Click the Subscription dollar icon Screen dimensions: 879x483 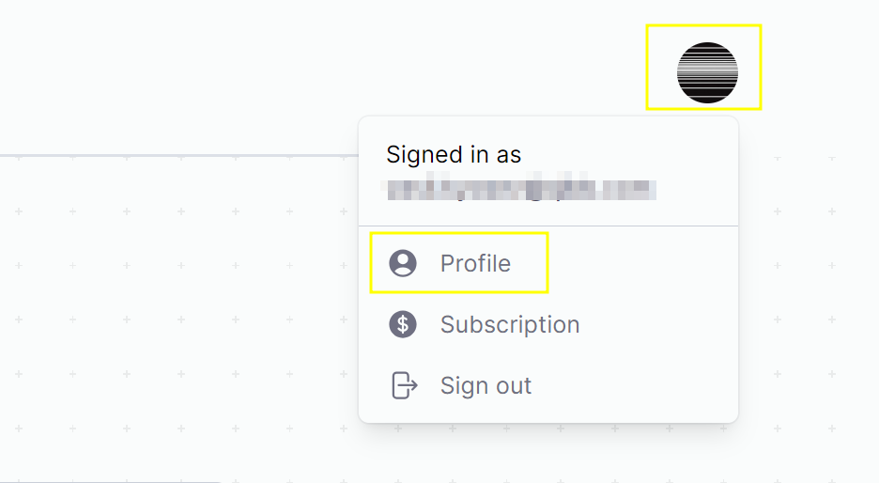[403, 324]
